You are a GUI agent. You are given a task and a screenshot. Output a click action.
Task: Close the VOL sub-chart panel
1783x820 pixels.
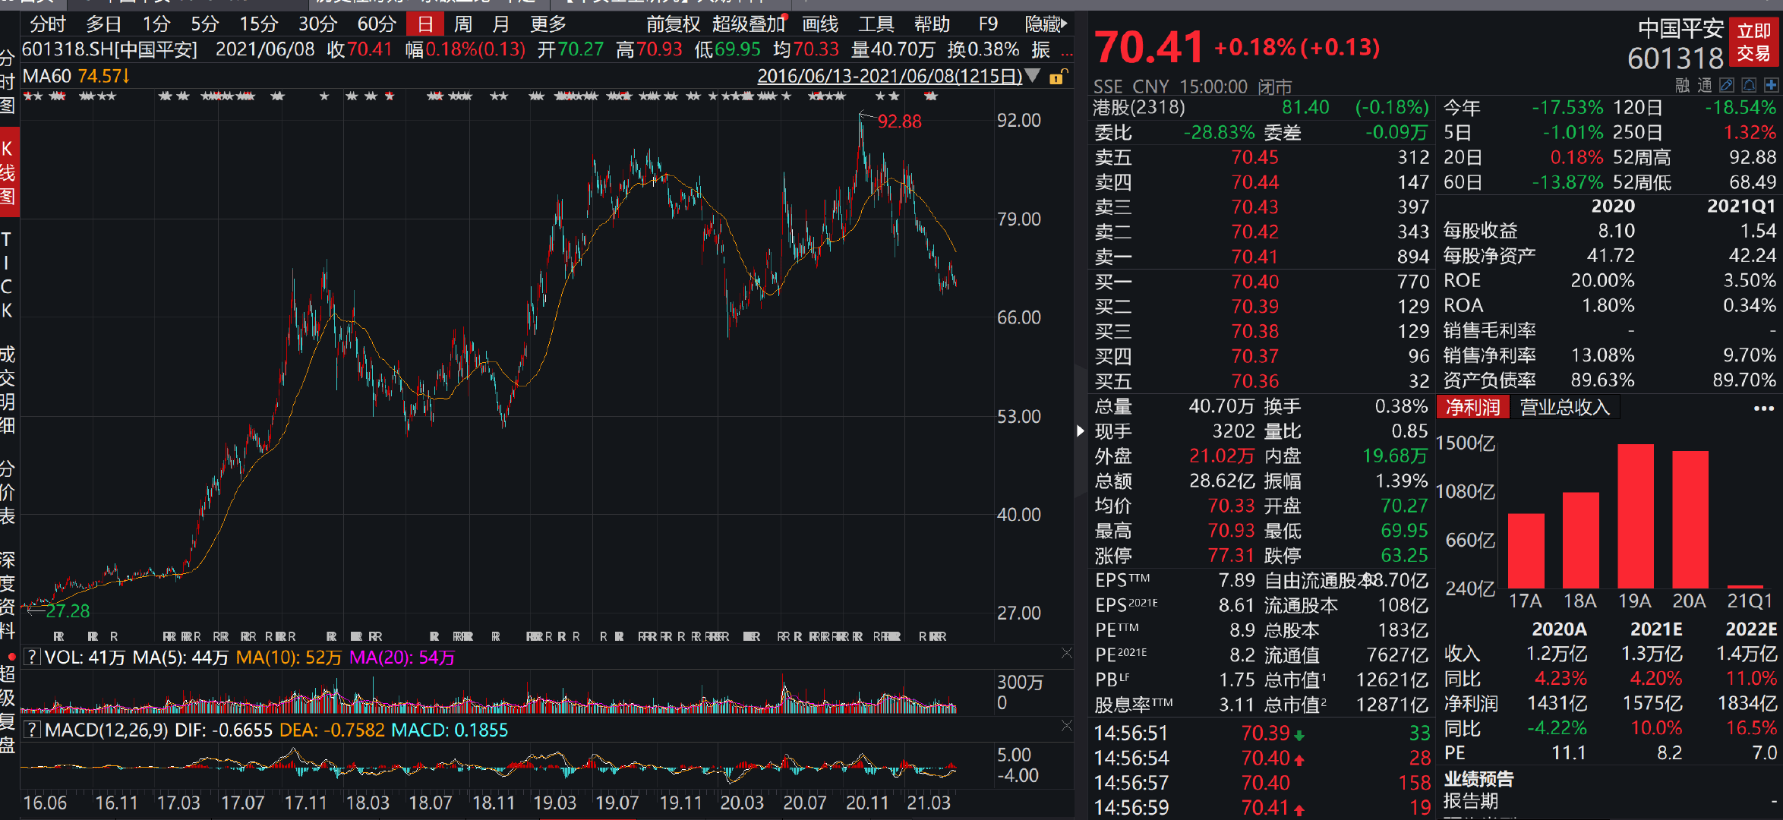click(x=1066, y=654)
